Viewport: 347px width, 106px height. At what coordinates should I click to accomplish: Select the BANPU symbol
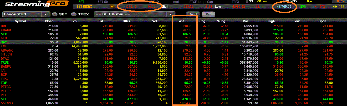point(6,67)
